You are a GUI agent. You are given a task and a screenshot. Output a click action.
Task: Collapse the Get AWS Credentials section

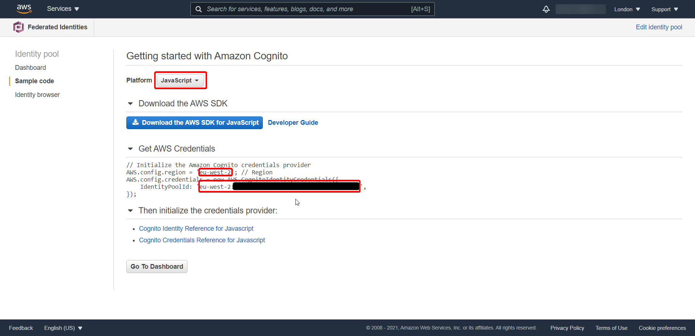tap(131, 149)
